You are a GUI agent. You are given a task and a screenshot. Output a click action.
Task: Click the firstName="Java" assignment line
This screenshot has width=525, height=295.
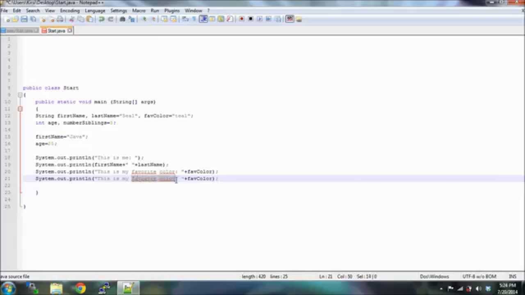coord(62,137)
